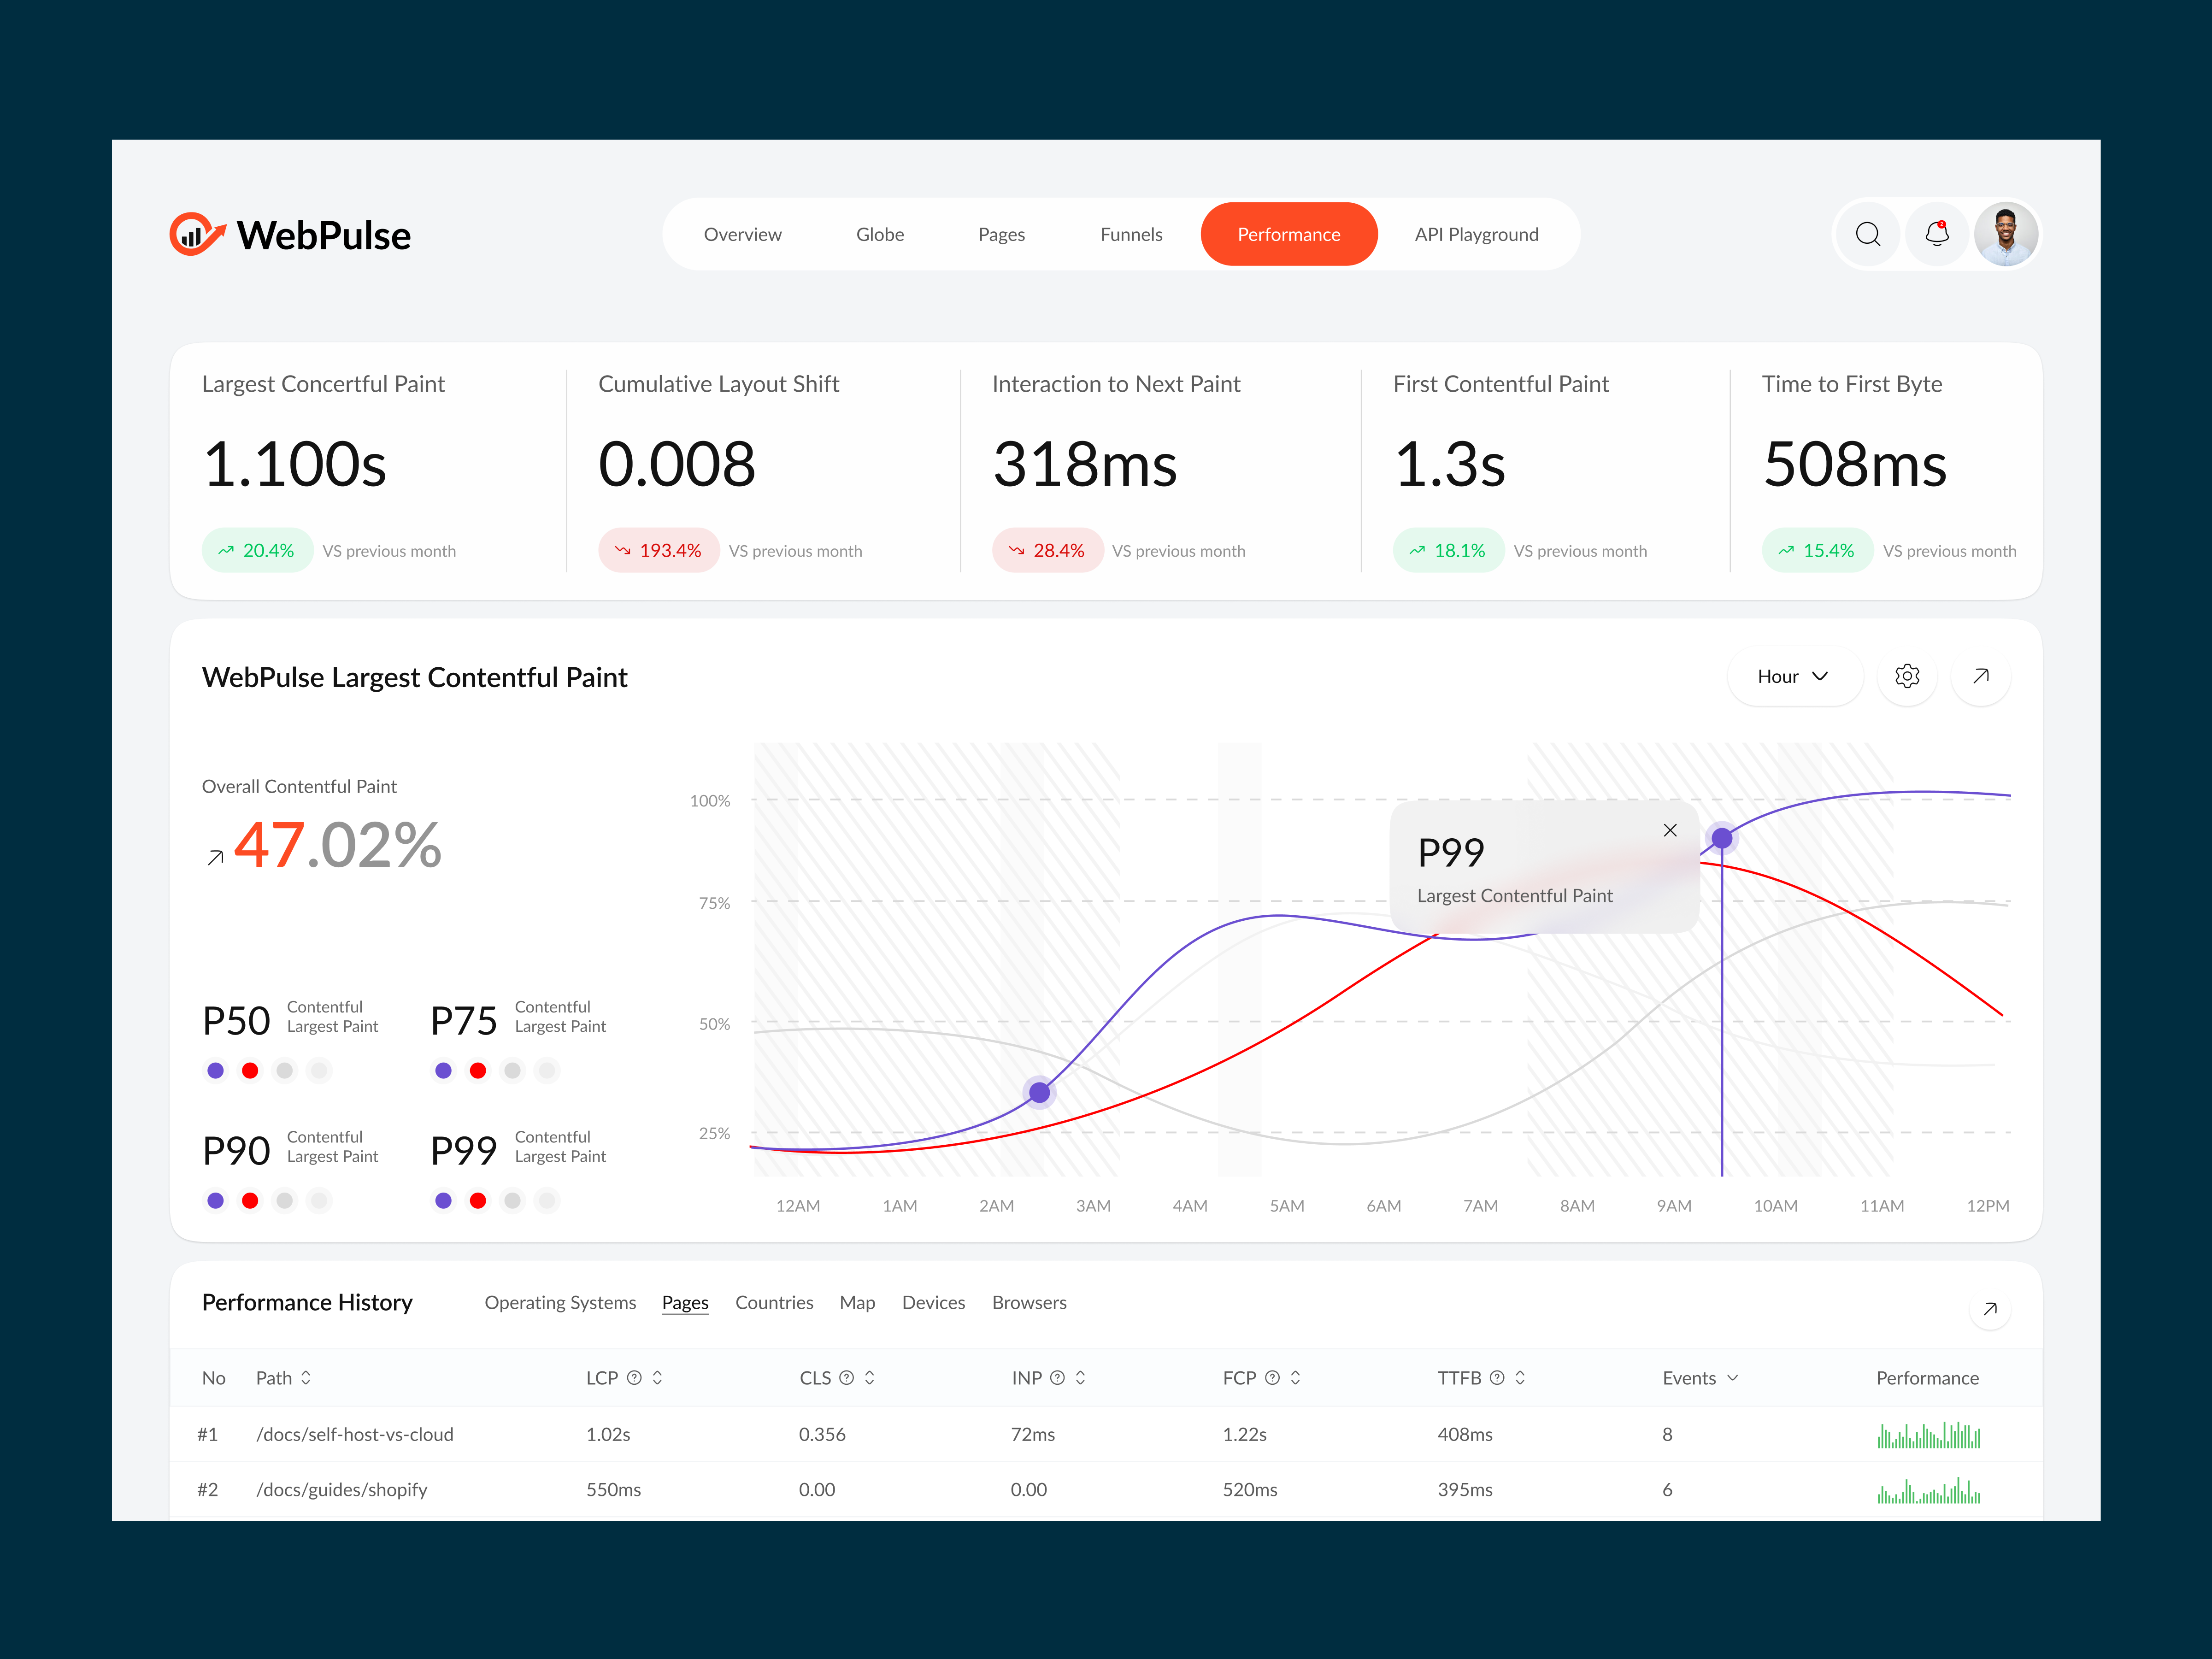Open the chart settings gear
2212x1659 pixels.
pos(1907,676)
